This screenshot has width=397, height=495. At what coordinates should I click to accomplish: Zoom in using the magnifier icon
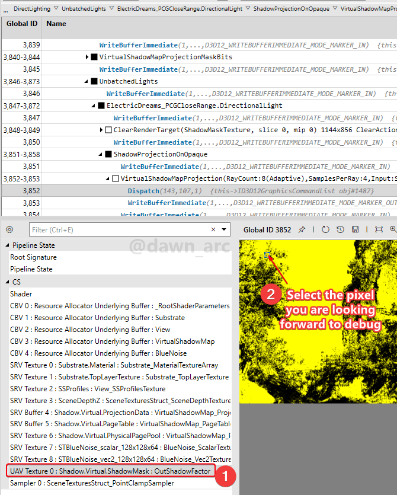(393, 229)
